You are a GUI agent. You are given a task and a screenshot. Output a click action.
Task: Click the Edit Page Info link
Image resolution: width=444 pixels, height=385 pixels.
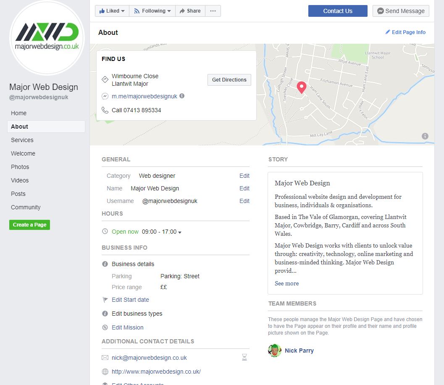(x=405, y=32)
